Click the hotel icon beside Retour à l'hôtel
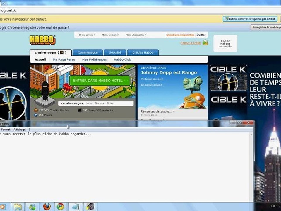The width and height of the screenshot is (281, 211). coord(205,42)
